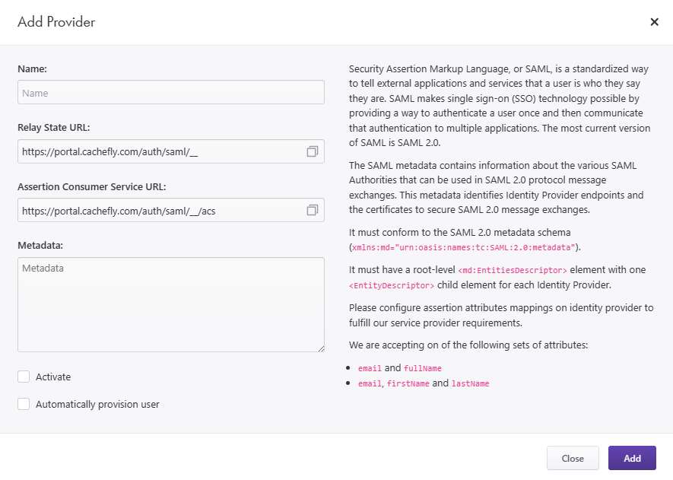Click the "Metadata:" field label
Image resolution: width=673 pixels, height=480 pixels.
(x=40, y=245)
